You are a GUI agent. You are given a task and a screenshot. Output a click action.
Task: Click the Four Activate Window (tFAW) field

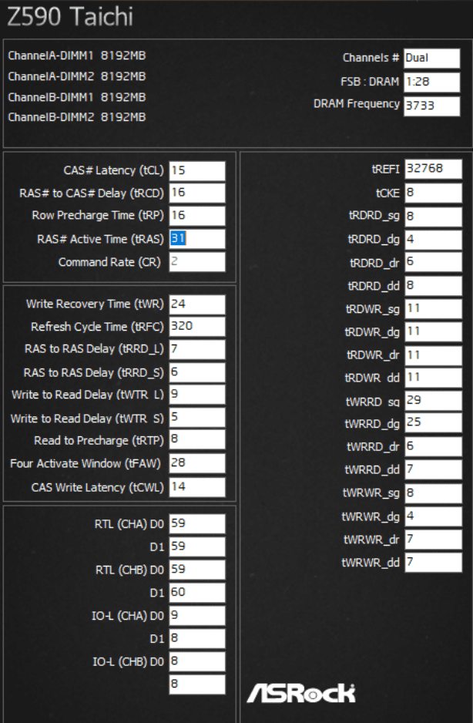197,463
